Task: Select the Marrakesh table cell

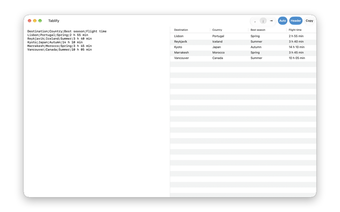Action: tap(181, 53)
